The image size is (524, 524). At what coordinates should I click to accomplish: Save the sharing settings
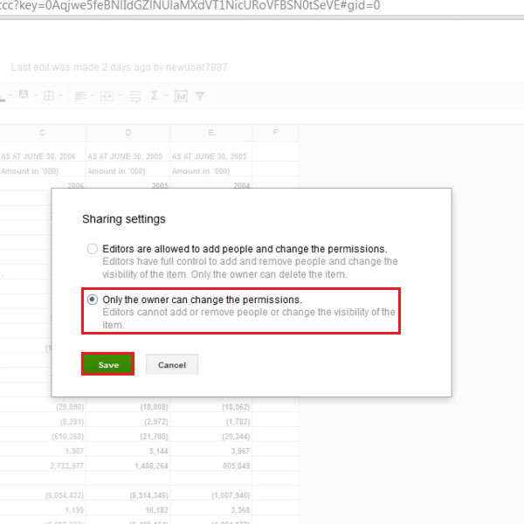[108, 364]
